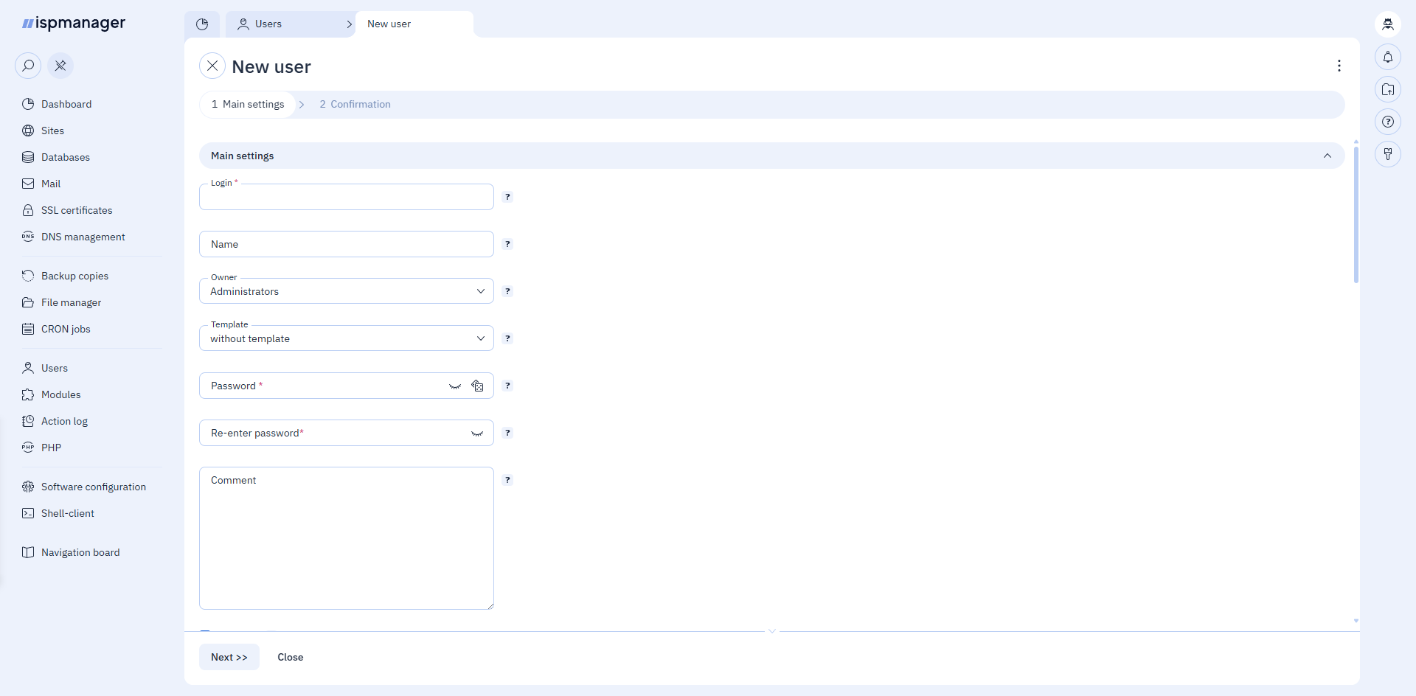Toggle password visibility eye icon
Screen dimensions: 1416x696
pyautogui.click(x=455, y=386)
